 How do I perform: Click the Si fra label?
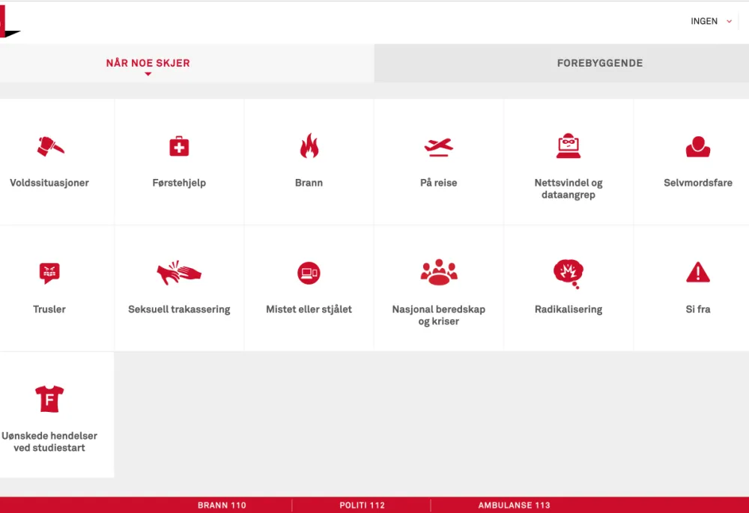[x=698, y=309]
